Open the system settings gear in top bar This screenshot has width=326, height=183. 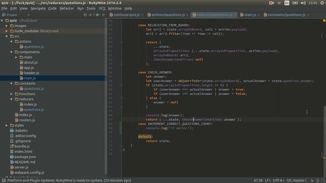322,3
